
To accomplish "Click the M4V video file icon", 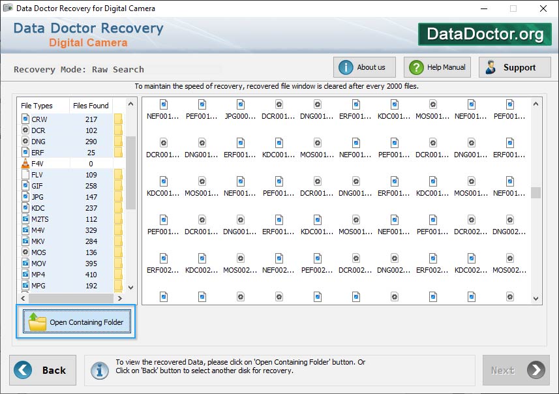I will point(25,230).
